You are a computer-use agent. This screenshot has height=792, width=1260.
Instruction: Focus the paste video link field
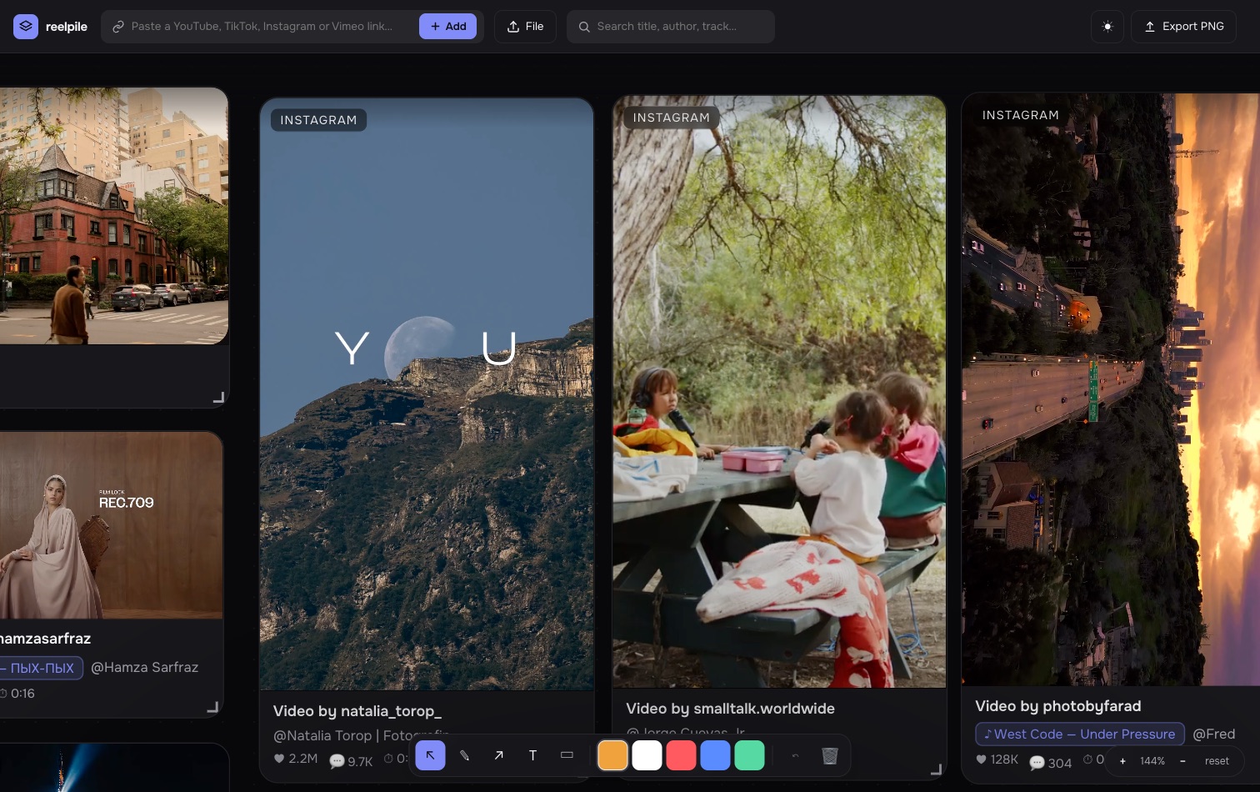coord(263,27)
